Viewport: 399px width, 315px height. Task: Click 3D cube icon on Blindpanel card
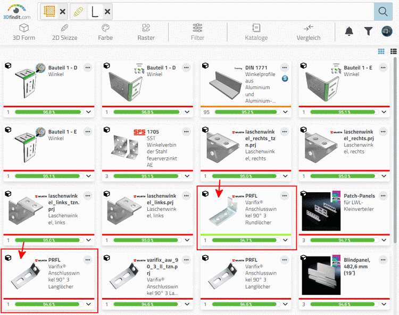pos(303,258)
